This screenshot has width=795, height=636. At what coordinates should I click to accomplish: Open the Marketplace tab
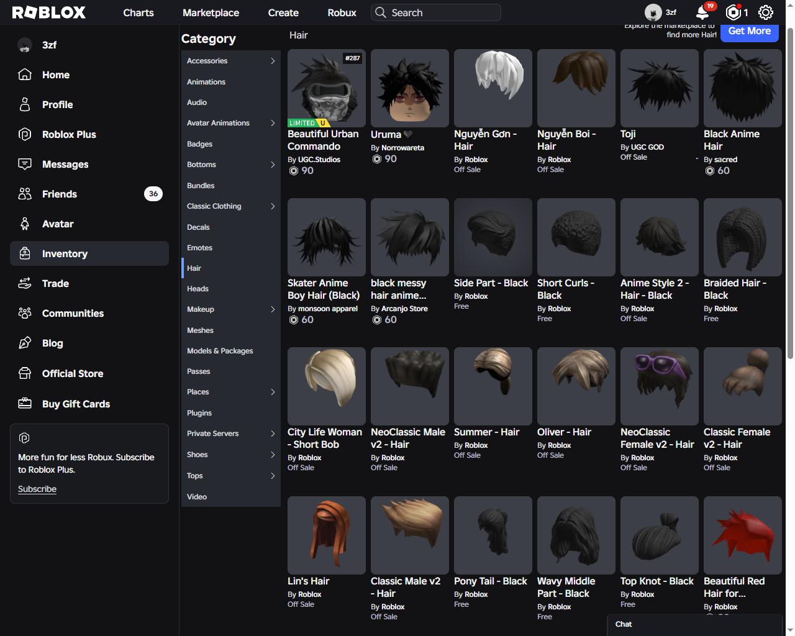pyautogui.click(x=211, y=12)
